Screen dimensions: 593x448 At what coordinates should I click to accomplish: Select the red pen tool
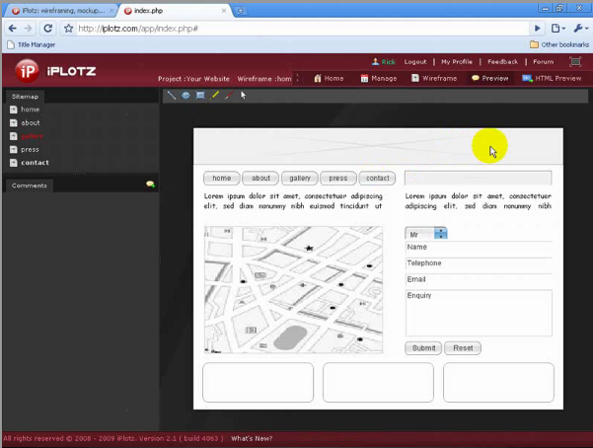227,96
